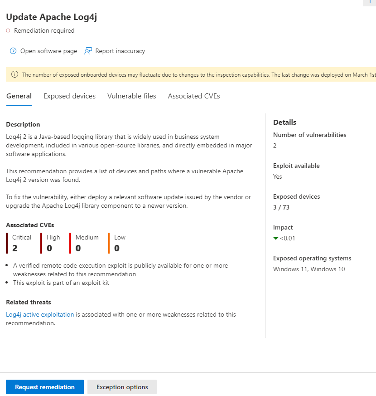The height and width of the screenshot is (396, 376).
Task: Open Exception options
Action: tap(122, 387)
